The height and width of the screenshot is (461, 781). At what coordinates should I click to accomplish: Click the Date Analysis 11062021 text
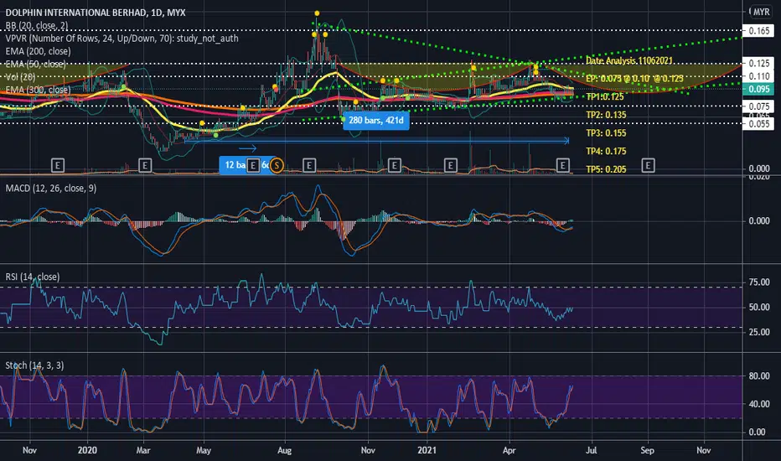pos(629,61)
